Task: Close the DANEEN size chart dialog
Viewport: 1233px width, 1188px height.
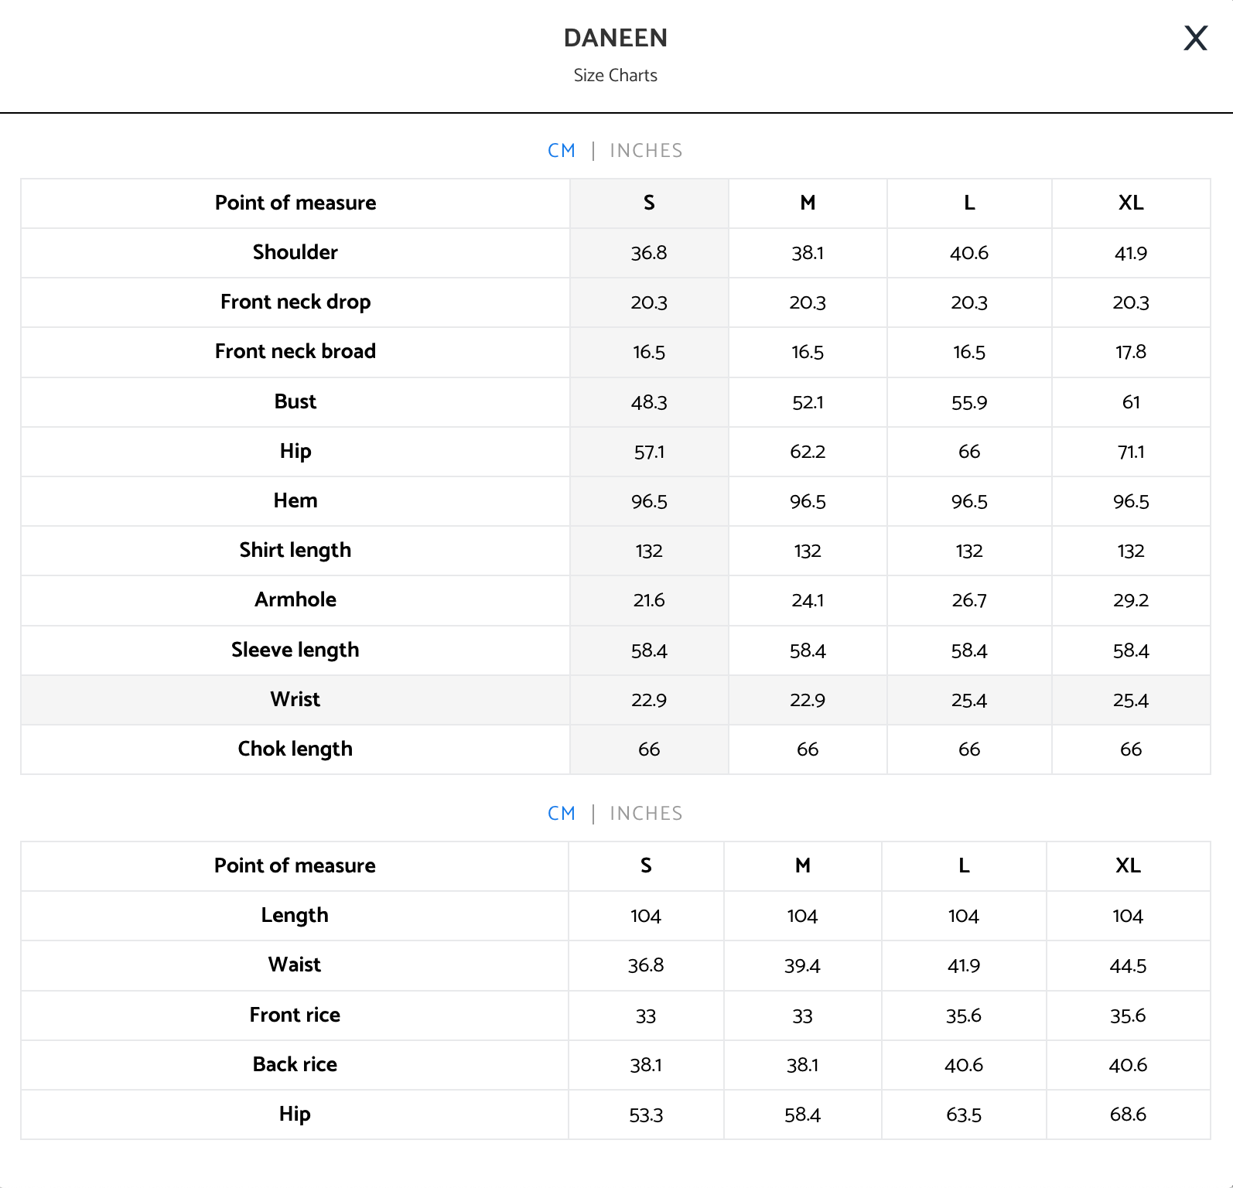Action: coord(1195,38)
